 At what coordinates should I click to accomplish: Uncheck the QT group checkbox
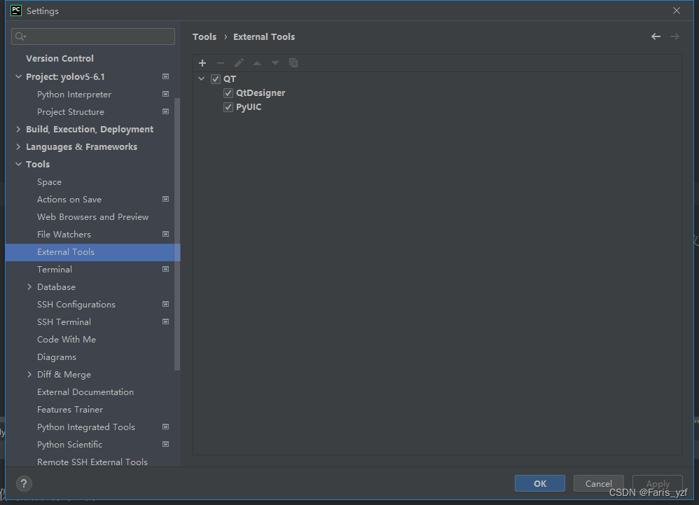[216, 79]
